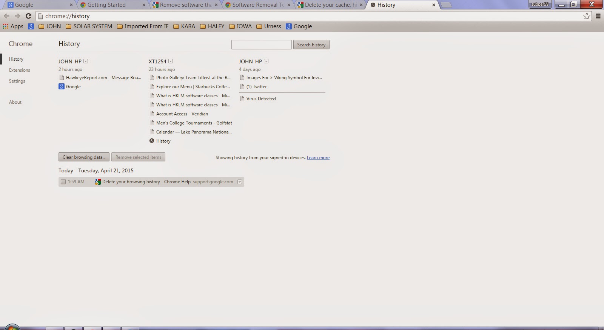Follow the Learn more link
The image size is (604, 330).
pyautogui.click(x=318, y=158)
